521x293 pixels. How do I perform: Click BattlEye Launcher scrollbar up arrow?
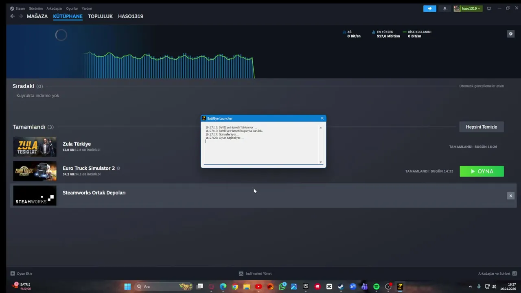click(320, 128)
